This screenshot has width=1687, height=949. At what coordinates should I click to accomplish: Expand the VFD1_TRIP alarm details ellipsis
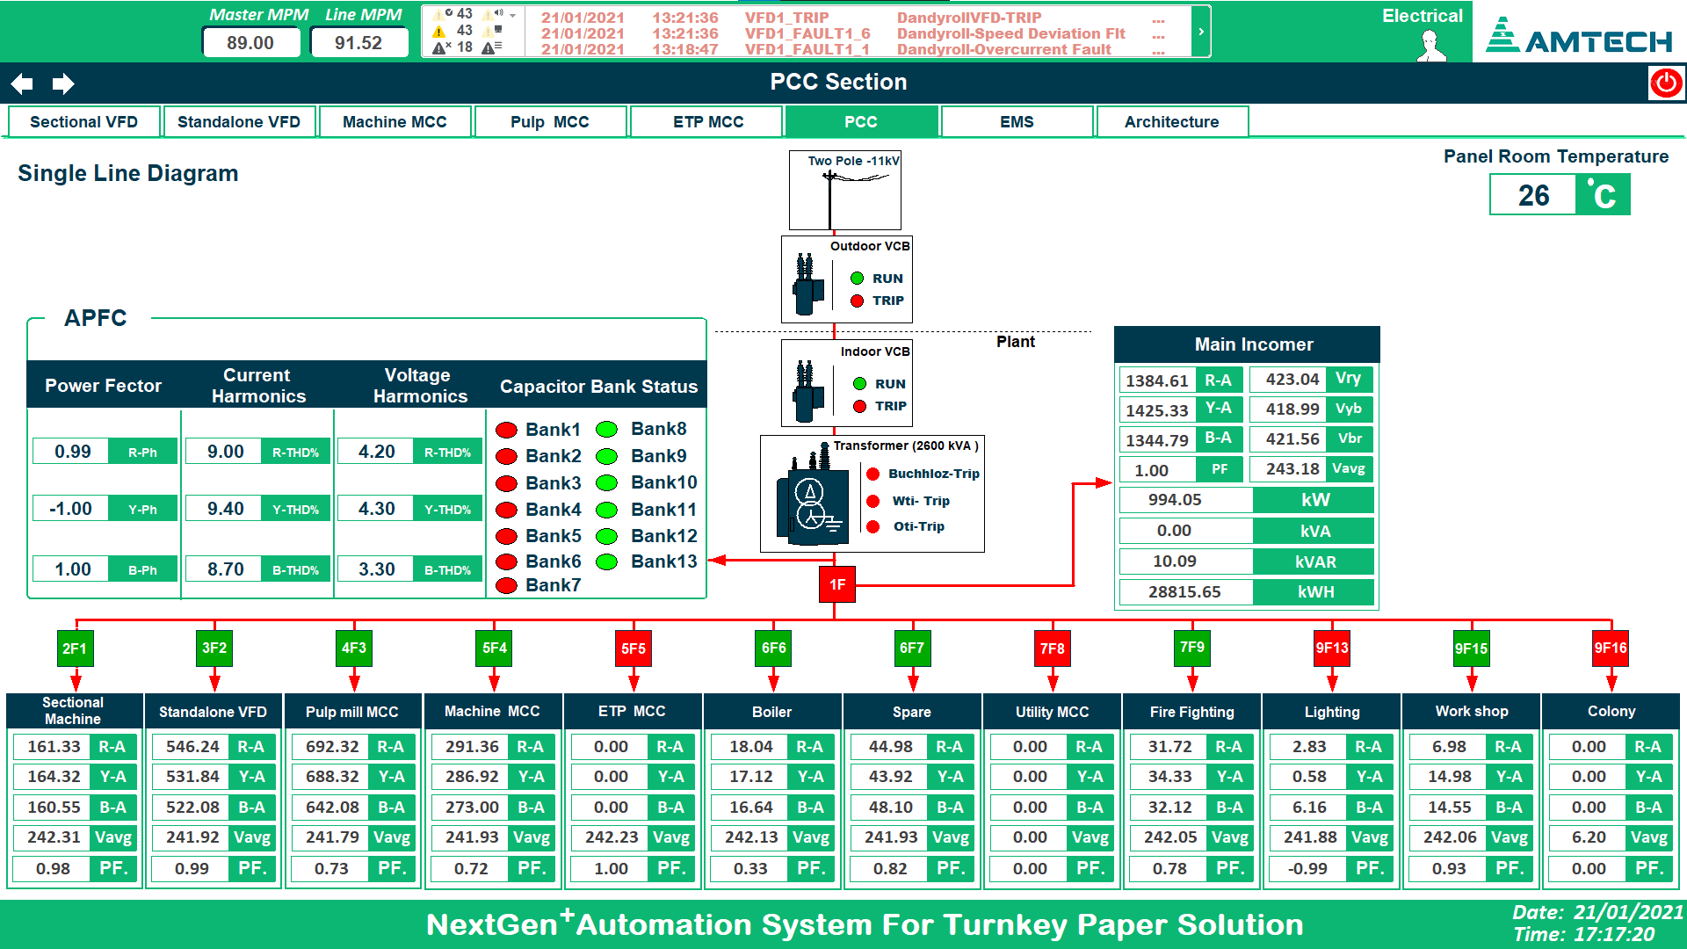click(1158, 18)
